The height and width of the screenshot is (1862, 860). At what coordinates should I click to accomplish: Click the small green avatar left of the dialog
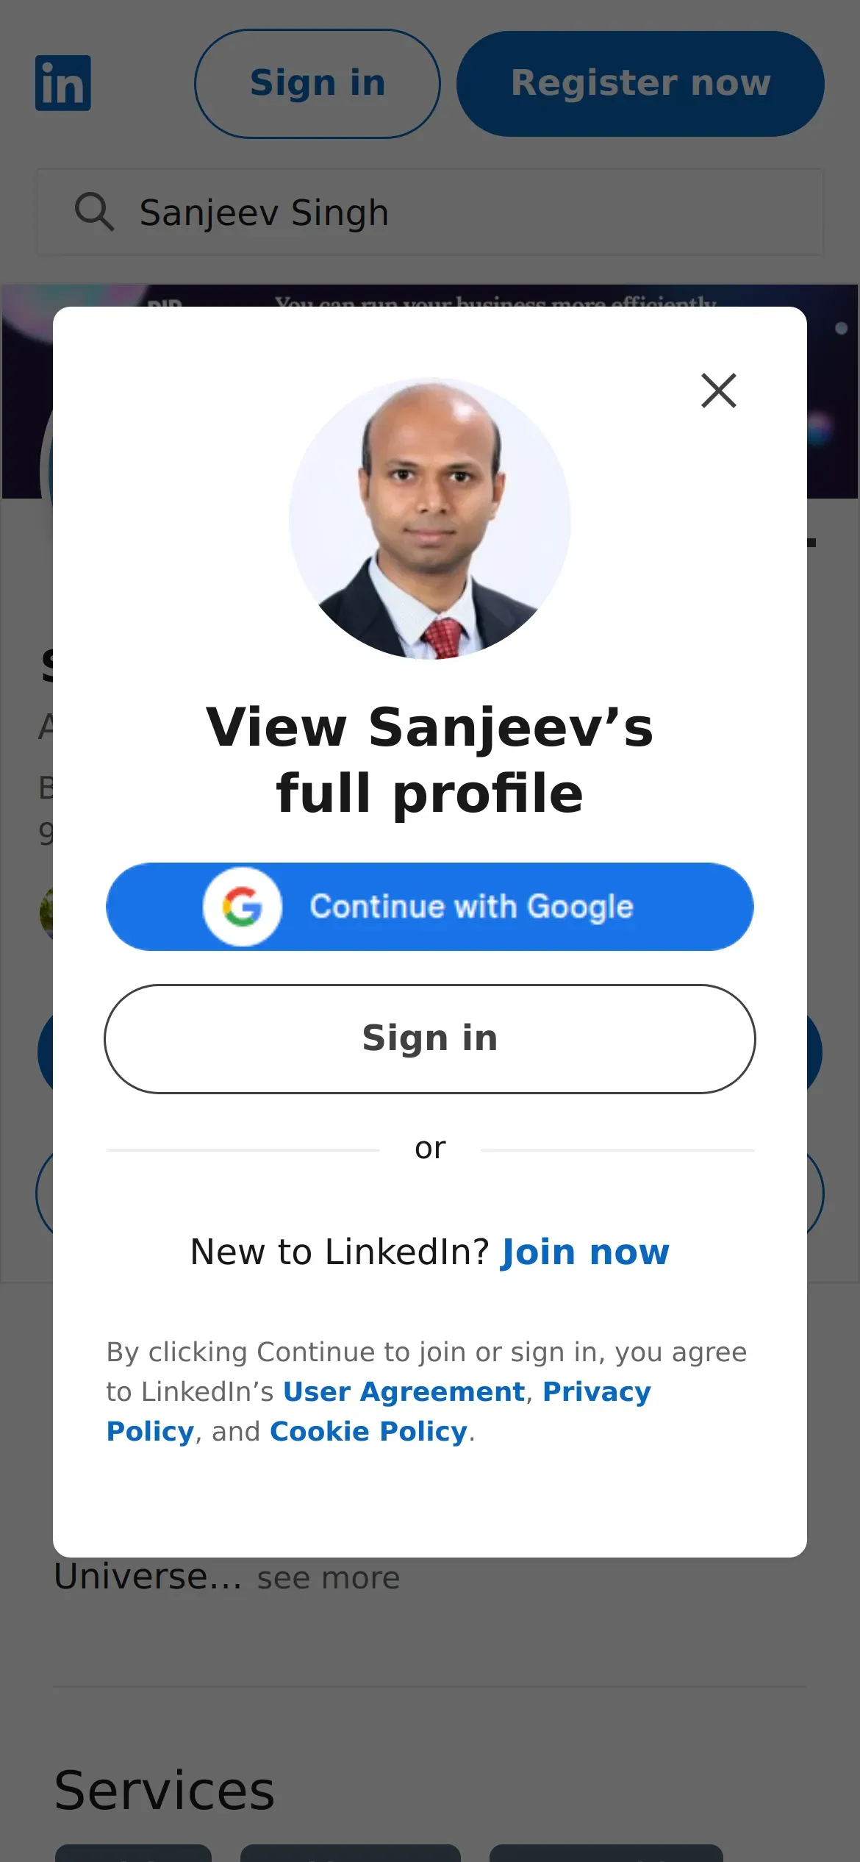pos(46,913)
